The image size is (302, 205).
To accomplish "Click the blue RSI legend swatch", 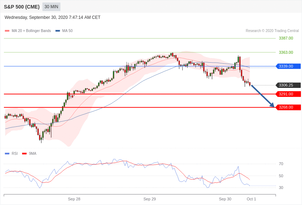I will pyautogui.click(x=7, y=153).
